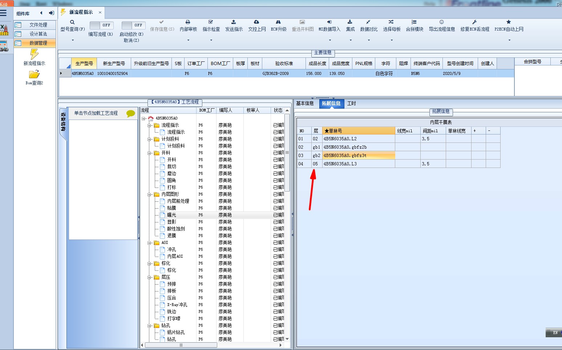This screenshot has height=350, width=562.
Task: Open dropdown arrow under 内部审核
Action: 188,40
